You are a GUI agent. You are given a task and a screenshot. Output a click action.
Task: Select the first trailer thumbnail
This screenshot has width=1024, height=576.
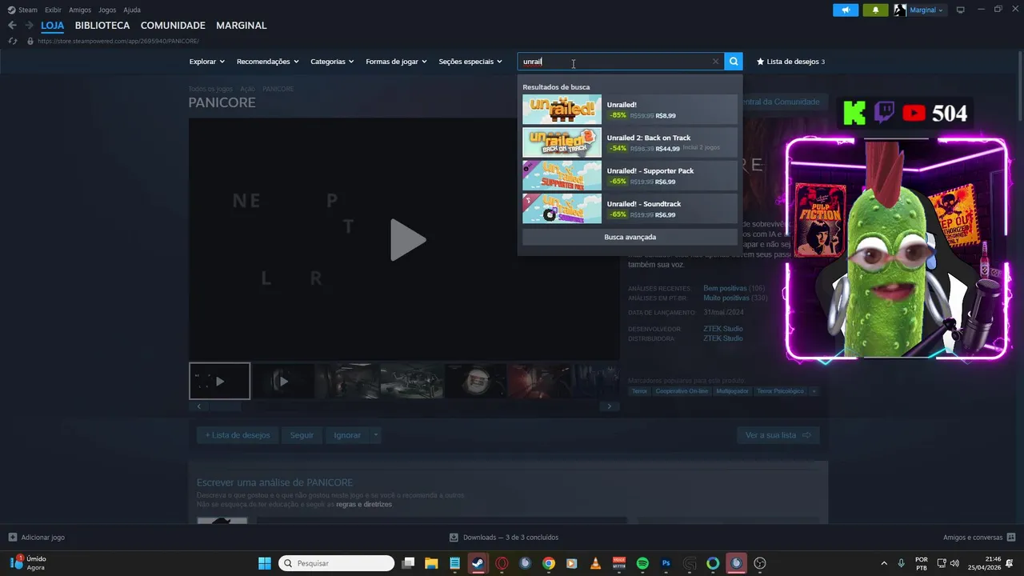pyautogui.click(x=219, y=382)
